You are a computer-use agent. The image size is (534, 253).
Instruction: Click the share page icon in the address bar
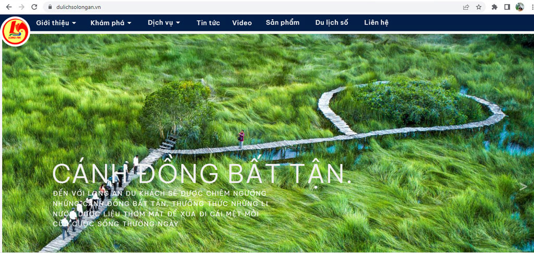click(466, 7)
